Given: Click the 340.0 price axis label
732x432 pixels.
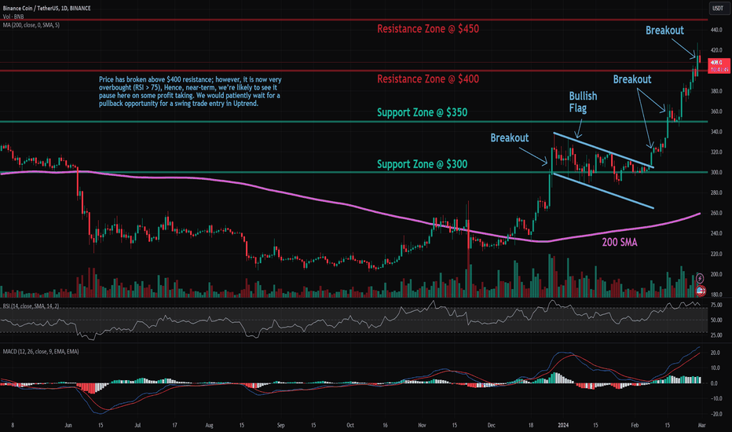Looking at the screenshot, I should click(716, 132).
